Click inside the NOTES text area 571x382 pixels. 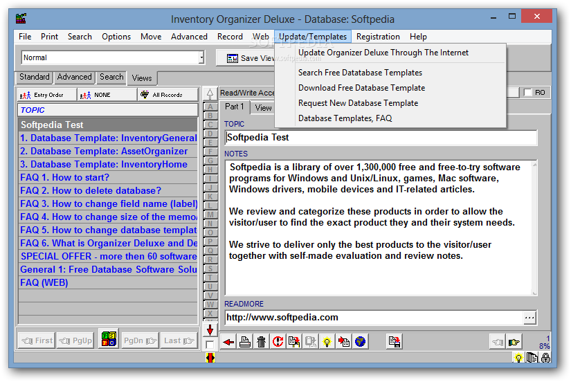pyautogui.click(x=379, y=228)
